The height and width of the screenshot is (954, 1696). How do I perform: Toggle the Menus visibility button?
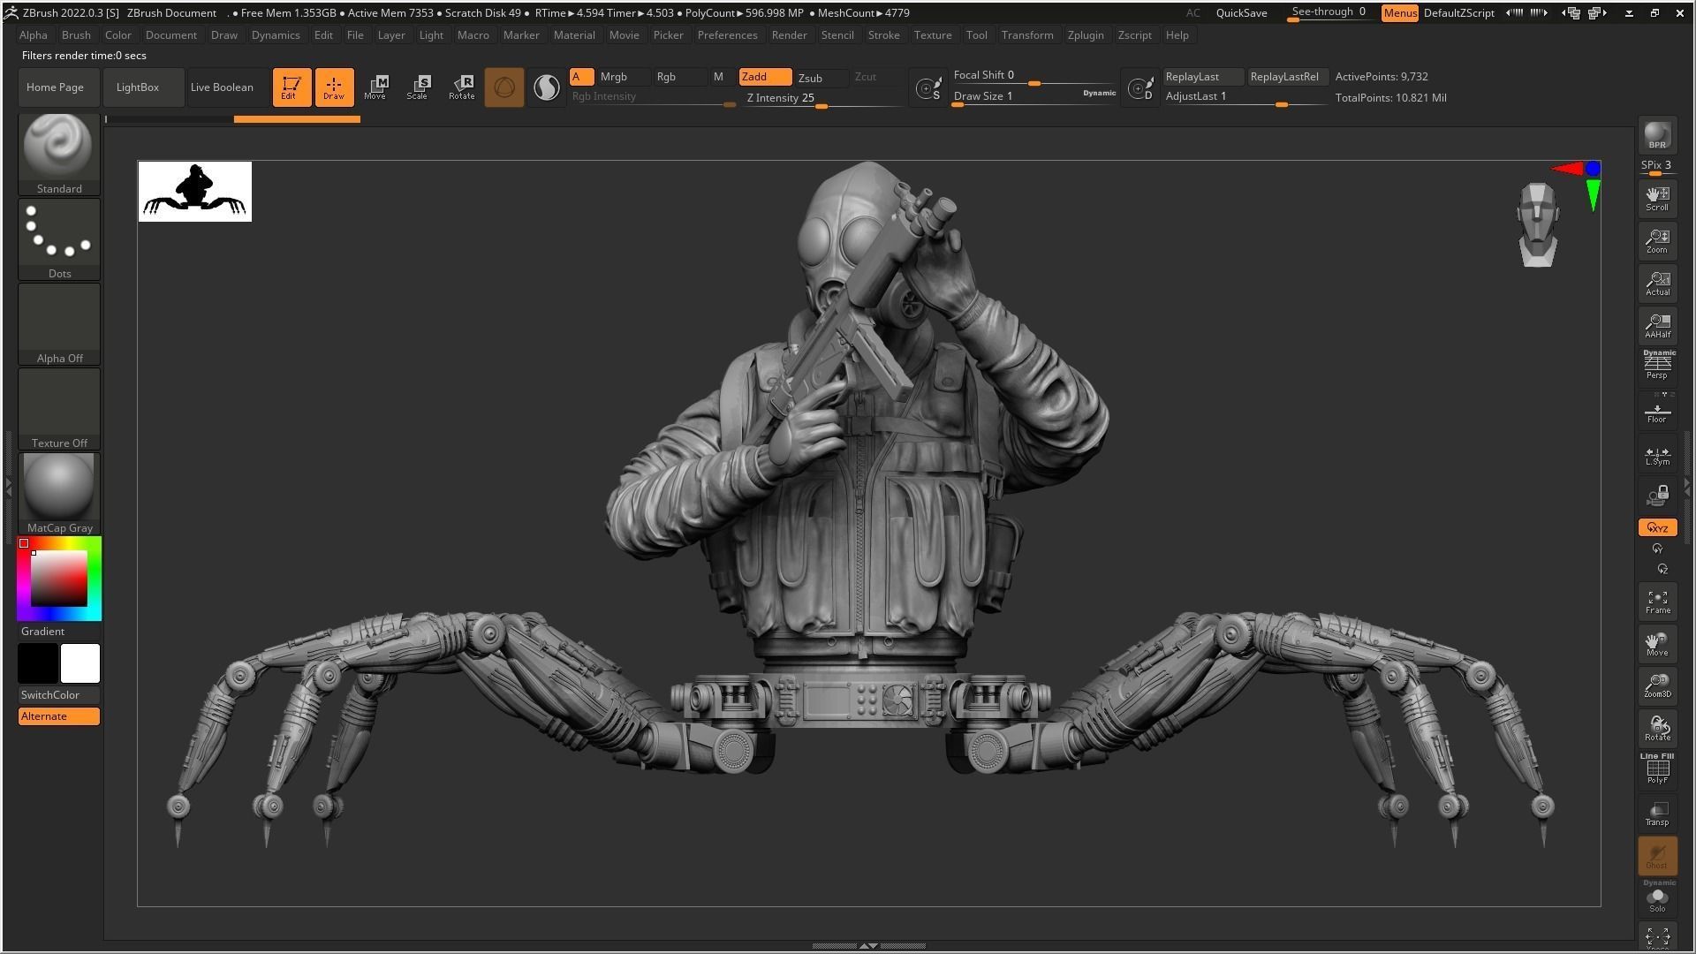coord(1399,13)
